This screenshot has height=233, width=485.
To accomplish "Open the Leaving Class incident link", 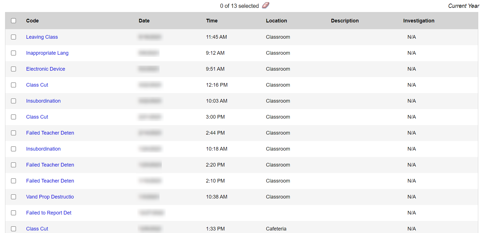I will pos(42,37).
